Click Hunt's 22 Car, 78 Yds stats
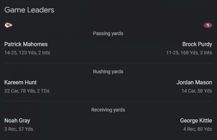217x140 pixels. point(27,91)
